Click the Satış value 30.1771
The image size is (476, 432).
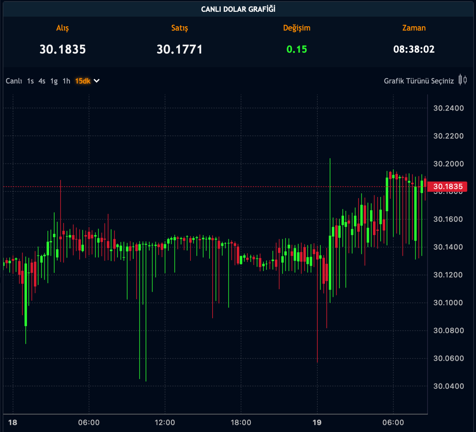coord(179,49)
